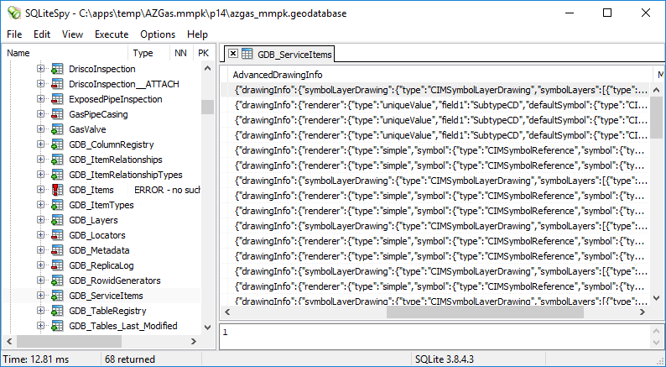
Task: Click the DriscoInspection__ATTACH table icon
Action: click(x=57, y=84)
